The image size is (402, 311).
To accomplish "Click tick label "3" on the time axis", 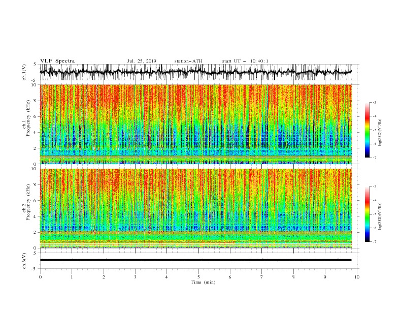I will [x=135, y=277].
